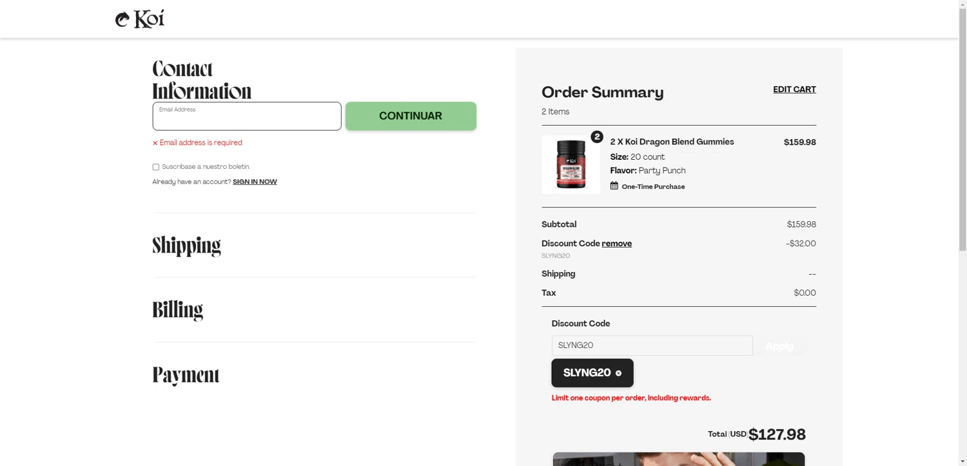Click the EDIT CART link
This screenshot has width=967, height=466.
[794, 90]
